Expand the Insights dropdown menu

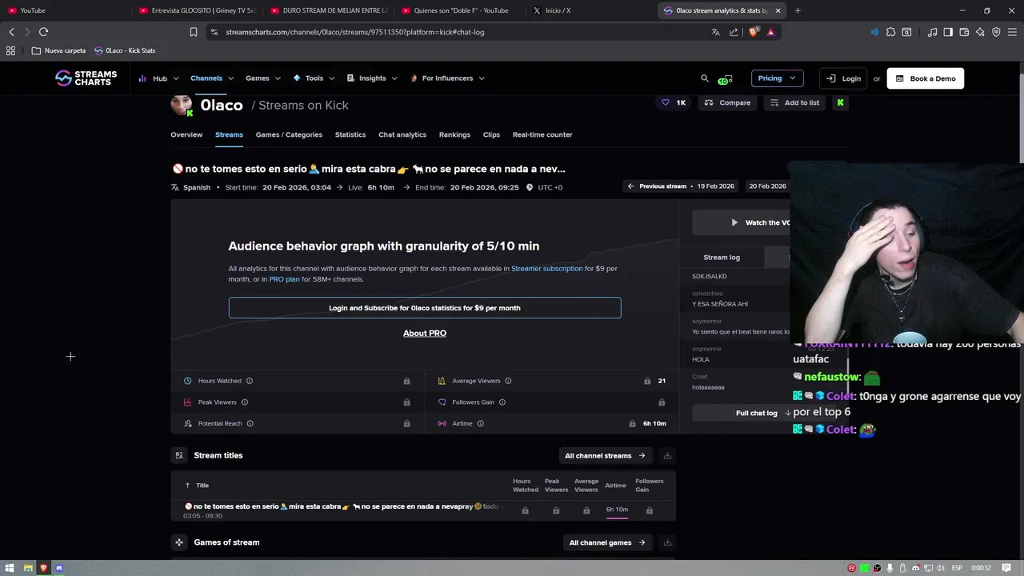pos(372,78)
